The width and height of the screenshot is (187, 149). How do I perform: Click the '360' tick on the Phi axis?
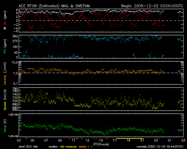point(15,36)
